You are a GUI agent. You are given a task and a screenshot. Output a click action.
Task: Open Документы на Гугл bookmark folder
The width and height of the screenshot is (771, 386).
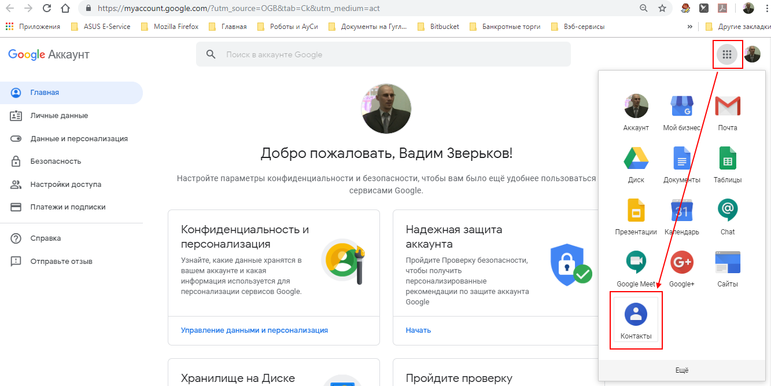pyautogui.click(x=367, y=27)
